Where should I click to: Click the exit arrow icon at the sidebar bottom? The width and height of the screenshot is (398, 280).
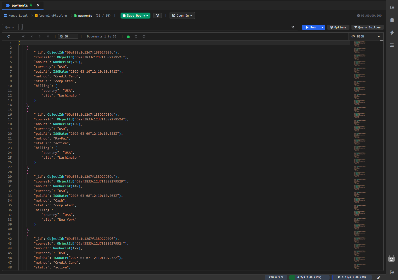coord(392,272)
